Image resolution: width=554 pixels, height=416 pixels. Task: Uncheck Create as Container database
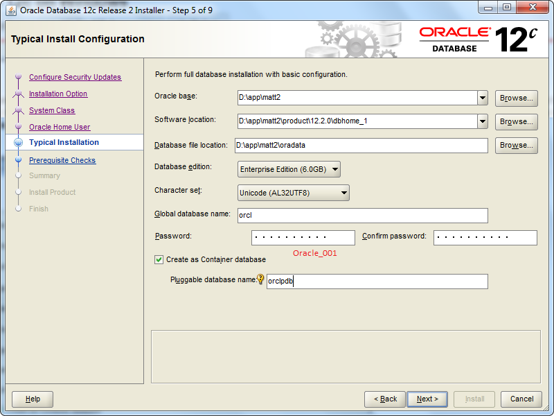[x=159, y=259]
